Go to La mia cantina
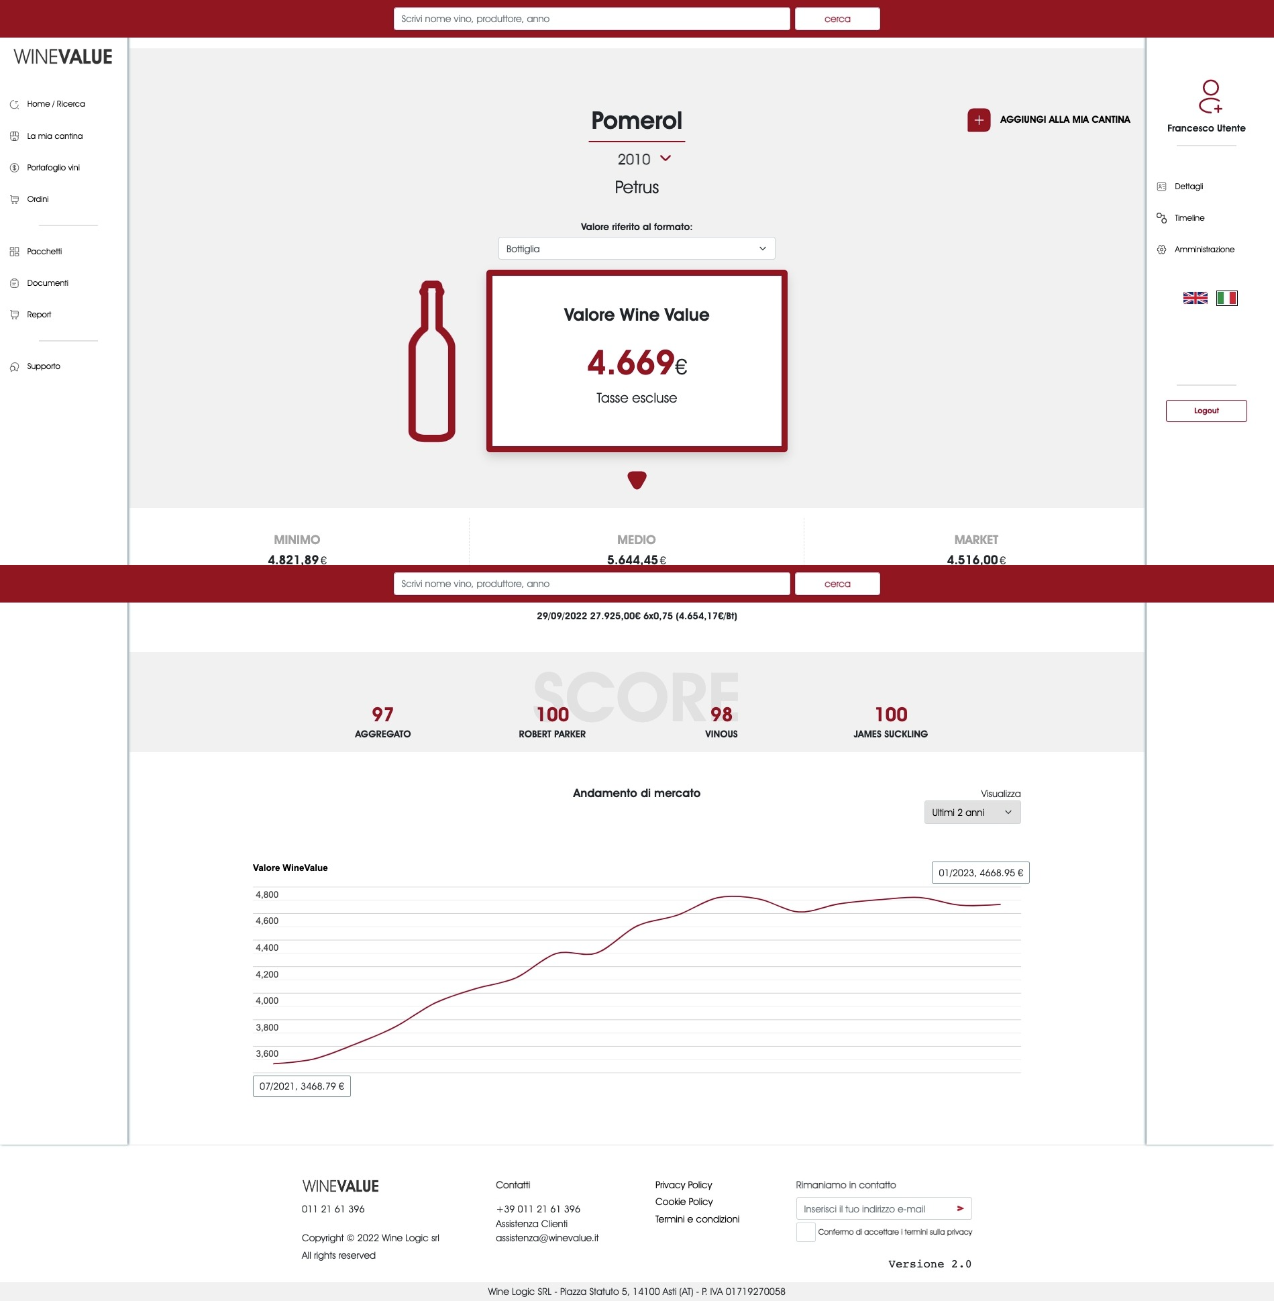Image resolution: width=1274 pixels, height=1301 pixels. coord(55,136)
